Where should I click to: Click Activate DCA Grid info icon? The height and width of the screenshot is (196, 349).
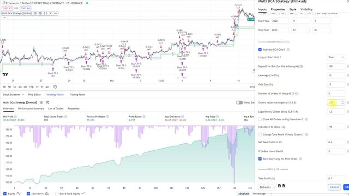click(288, 50)
